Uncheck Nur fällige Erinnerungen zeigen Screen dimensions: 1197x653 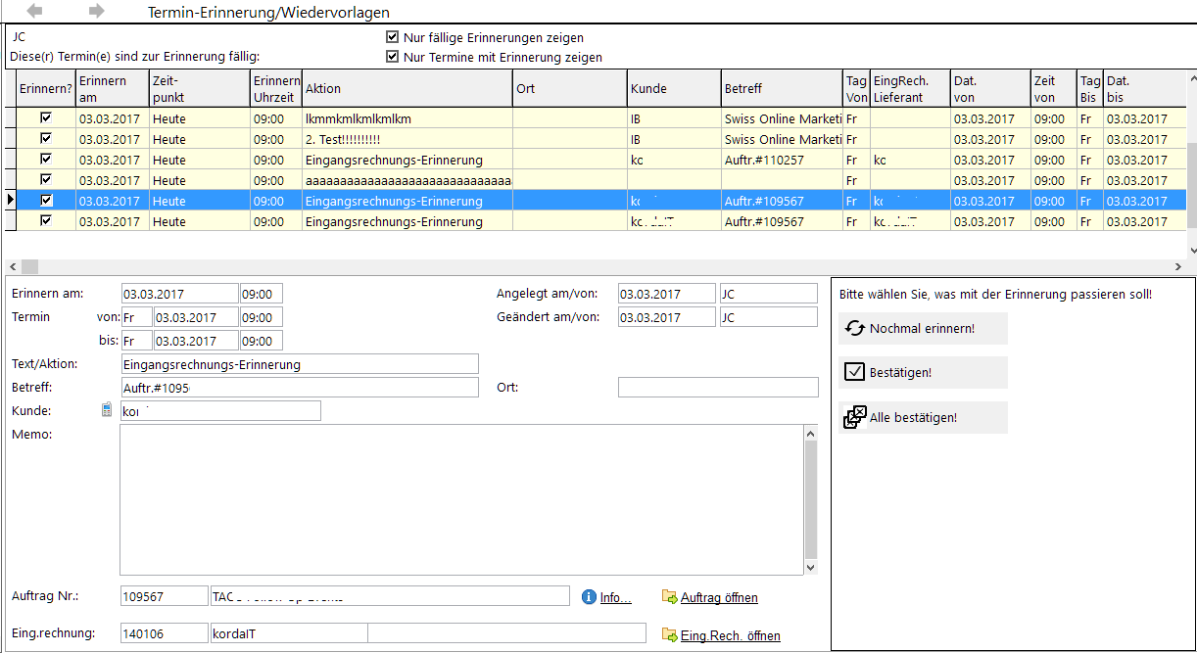[393, 37]
